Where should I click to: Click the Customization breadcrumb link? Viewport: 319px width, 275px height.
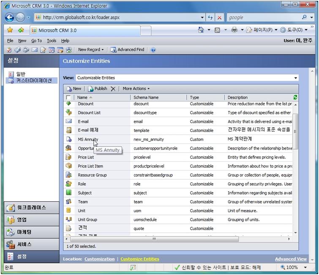[99, 259]
